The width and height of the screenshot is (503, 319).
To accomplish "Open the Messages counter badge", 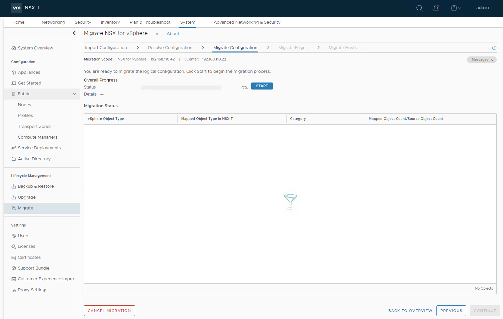I will tap(482, 60).
